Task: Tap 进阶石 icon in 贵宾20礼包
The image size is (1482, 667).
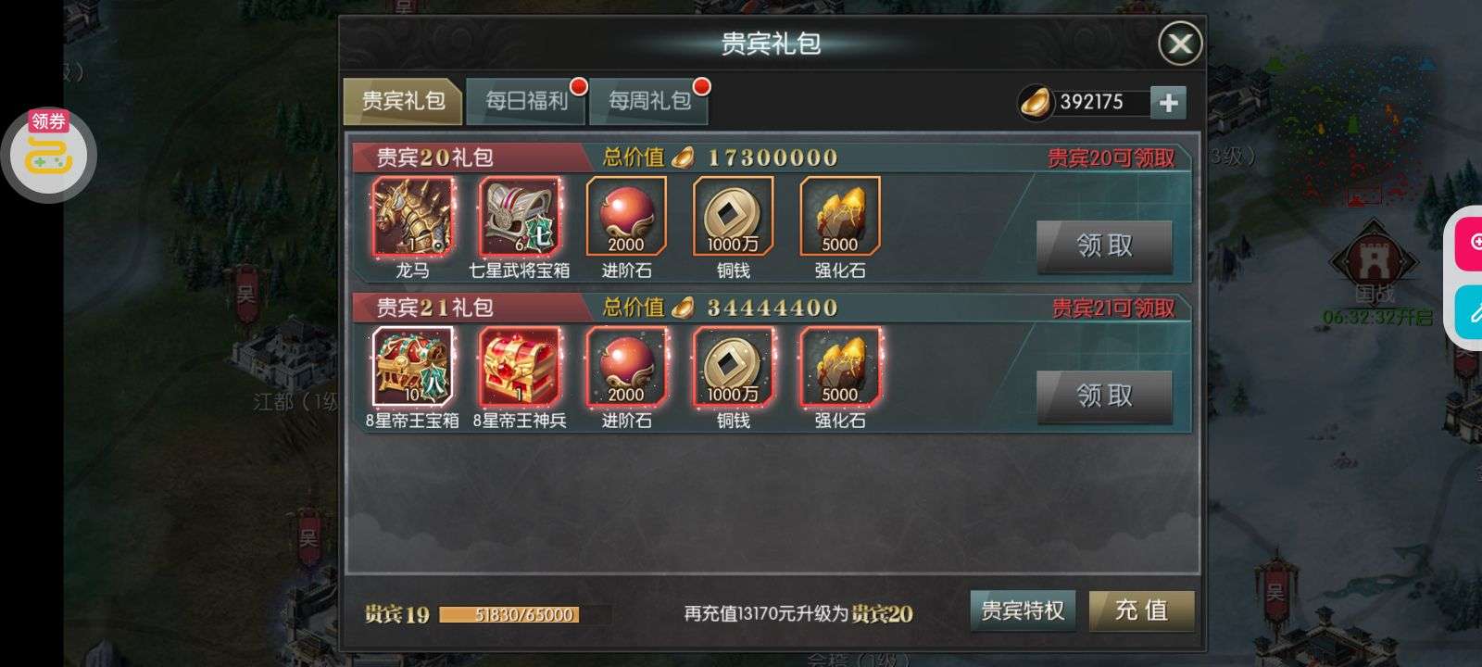Action: coord(626,216)
